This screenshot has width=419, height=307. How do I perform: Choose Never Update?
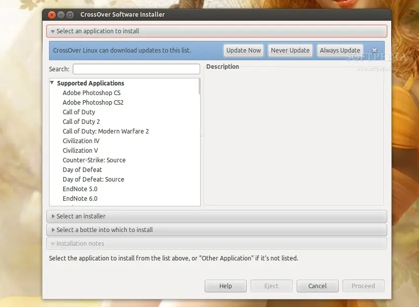point(290,50)
